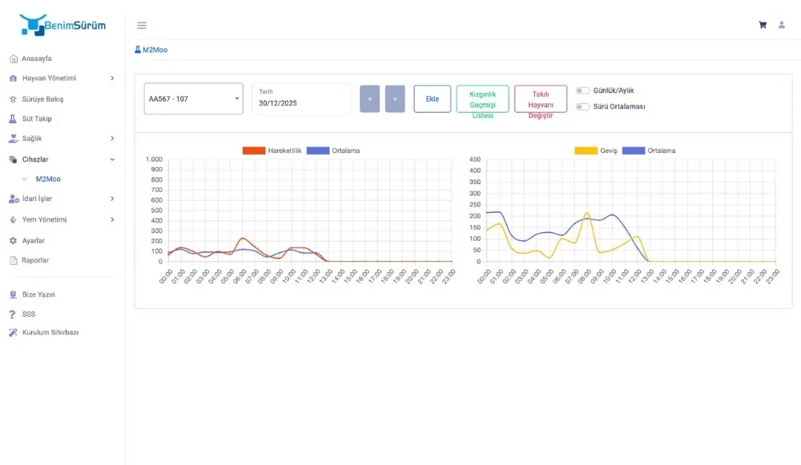This screenshot has width=801, height=465.
Task: Open the Raporlar reports icon
Action: point(12,259)
